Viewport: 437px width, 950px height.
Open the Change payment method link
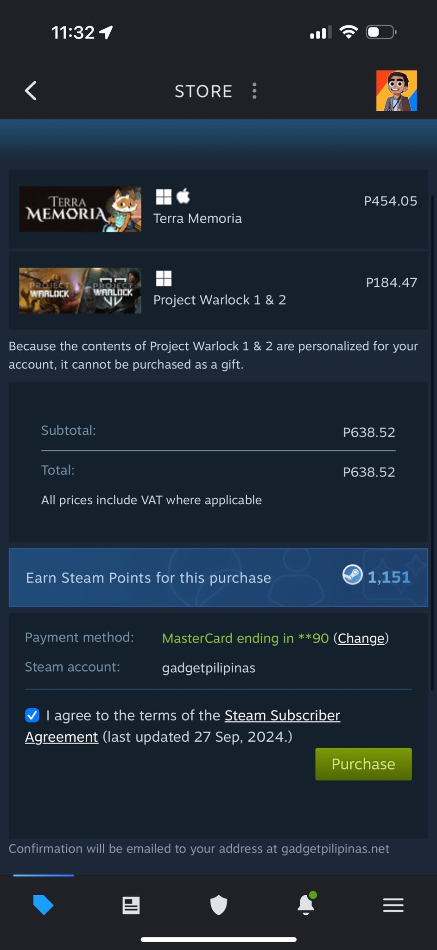[361, 638]
